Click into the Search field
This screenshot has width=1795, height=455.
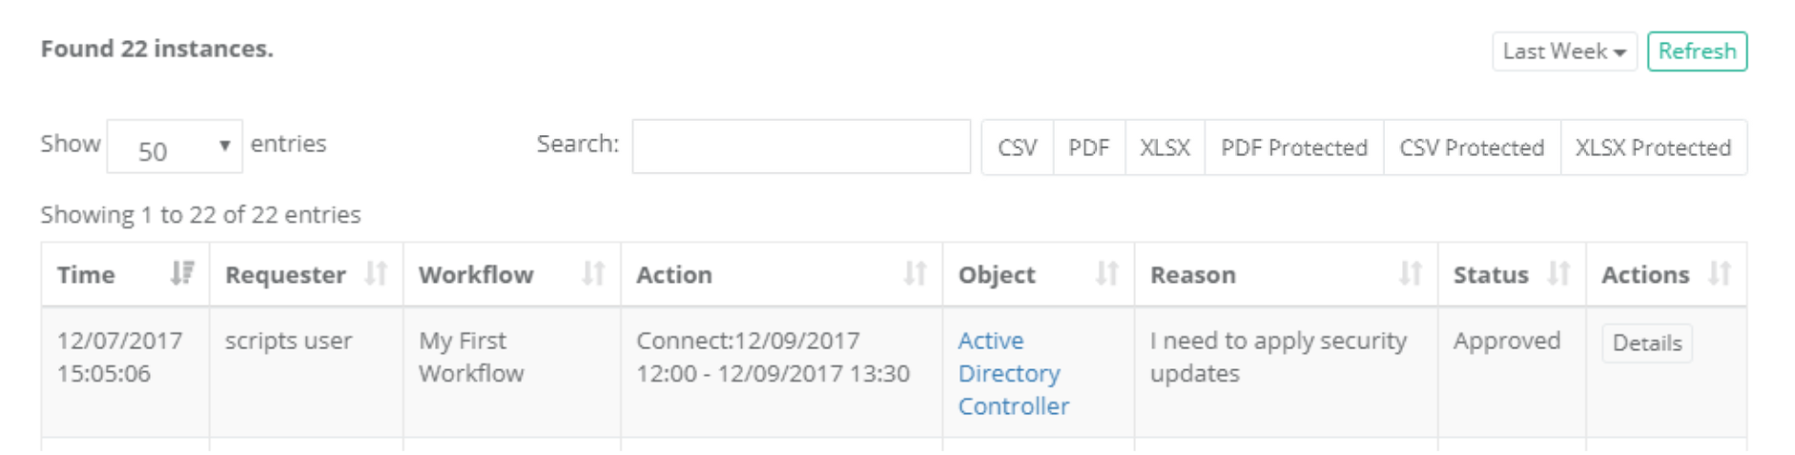(x=800, y=147)
